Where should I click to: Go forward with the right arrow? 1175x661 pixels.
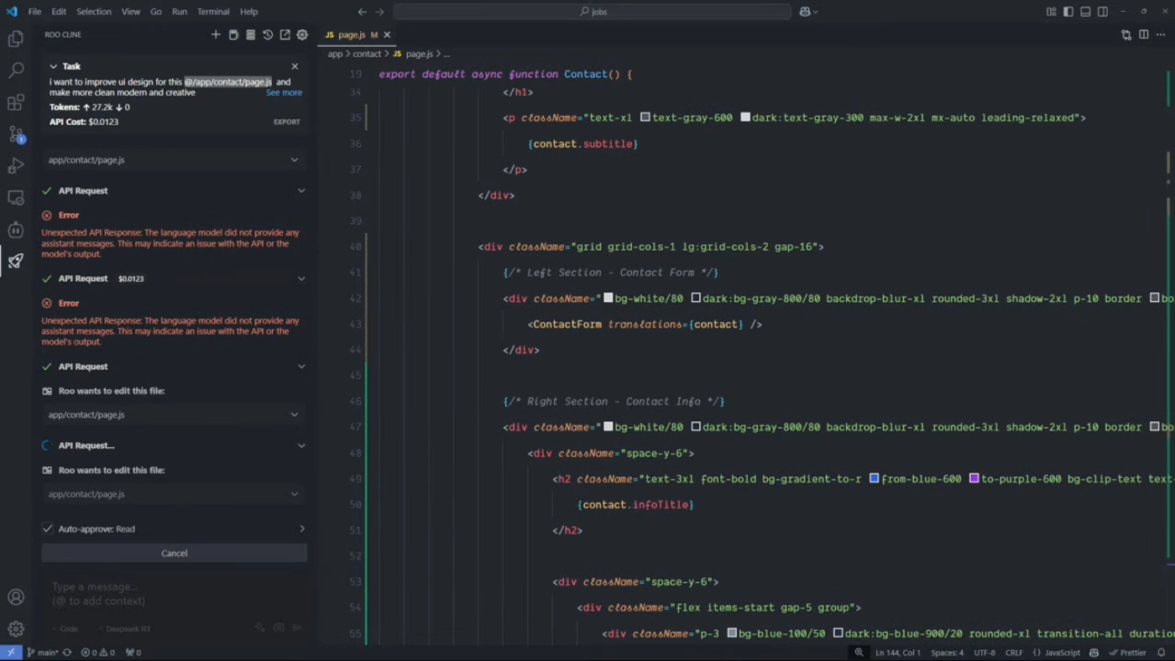379,12
